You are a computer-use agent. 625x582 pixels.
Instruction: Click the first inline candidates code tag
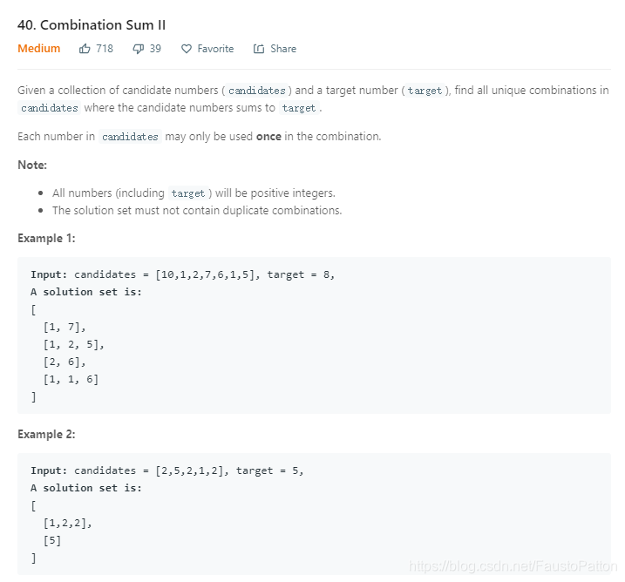tap(257, 91)
